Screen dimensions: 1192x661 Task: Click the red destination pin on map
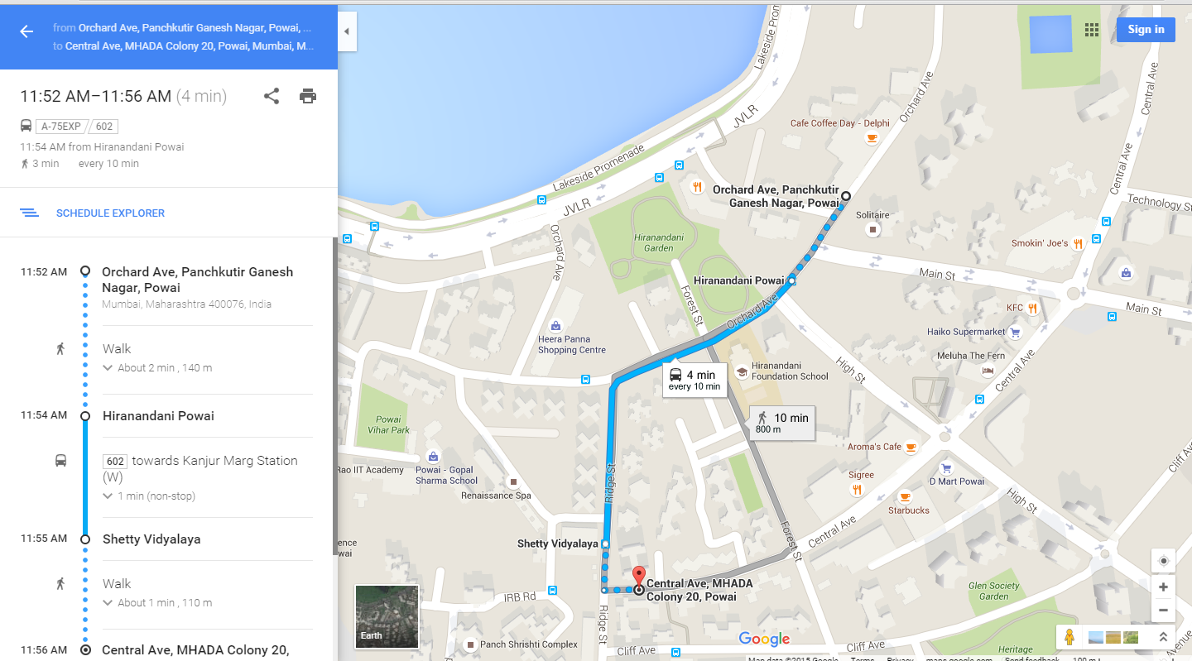pos(638,577)
